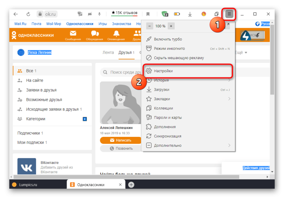This screenshot has width=284, height=198.
Task: Select Включить турбо in the menu
Action: point(188,39)
